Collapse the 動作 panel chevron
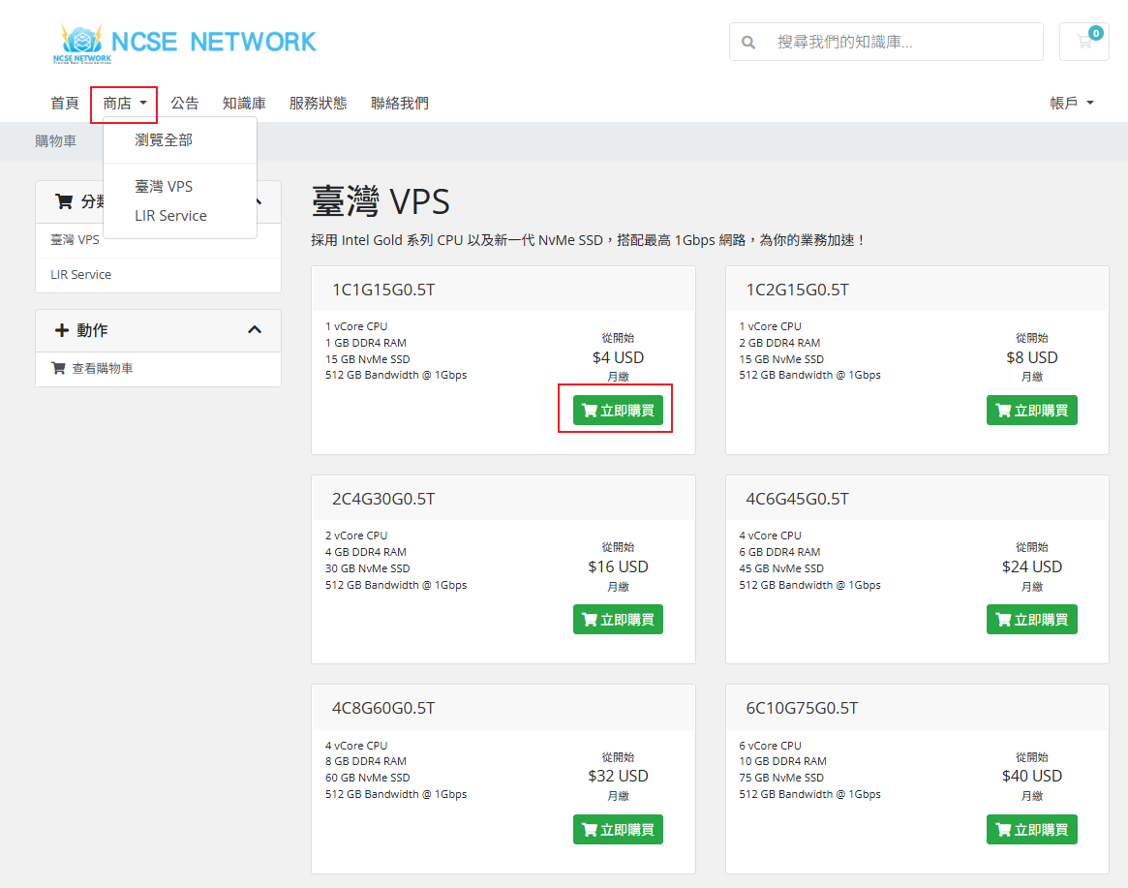The width and height of the screenshot is (1128, 888). click(x=255, y=330)
